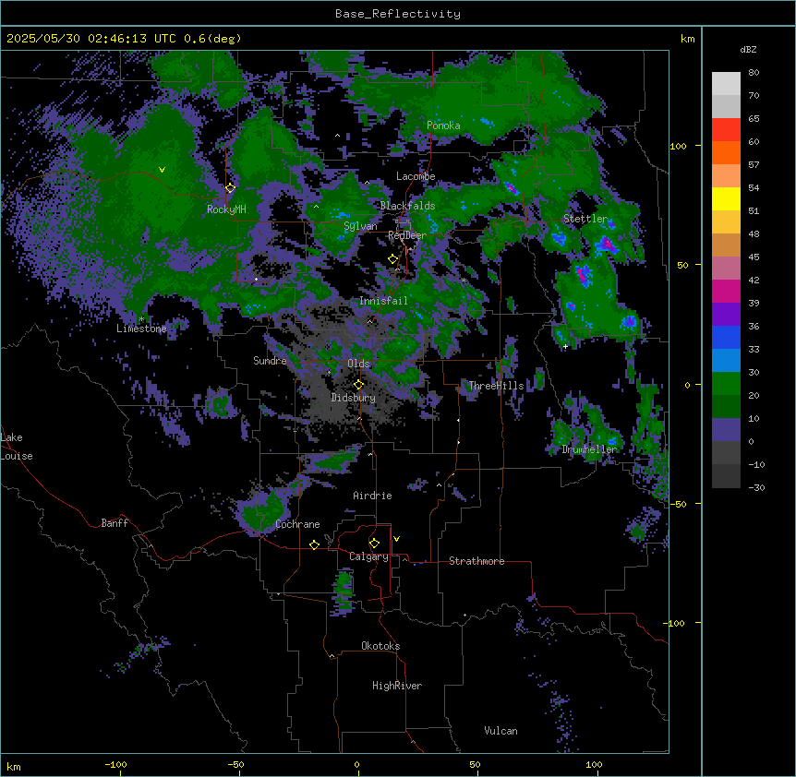
Task: Click the Drumheller label
Action: (589, 449)
